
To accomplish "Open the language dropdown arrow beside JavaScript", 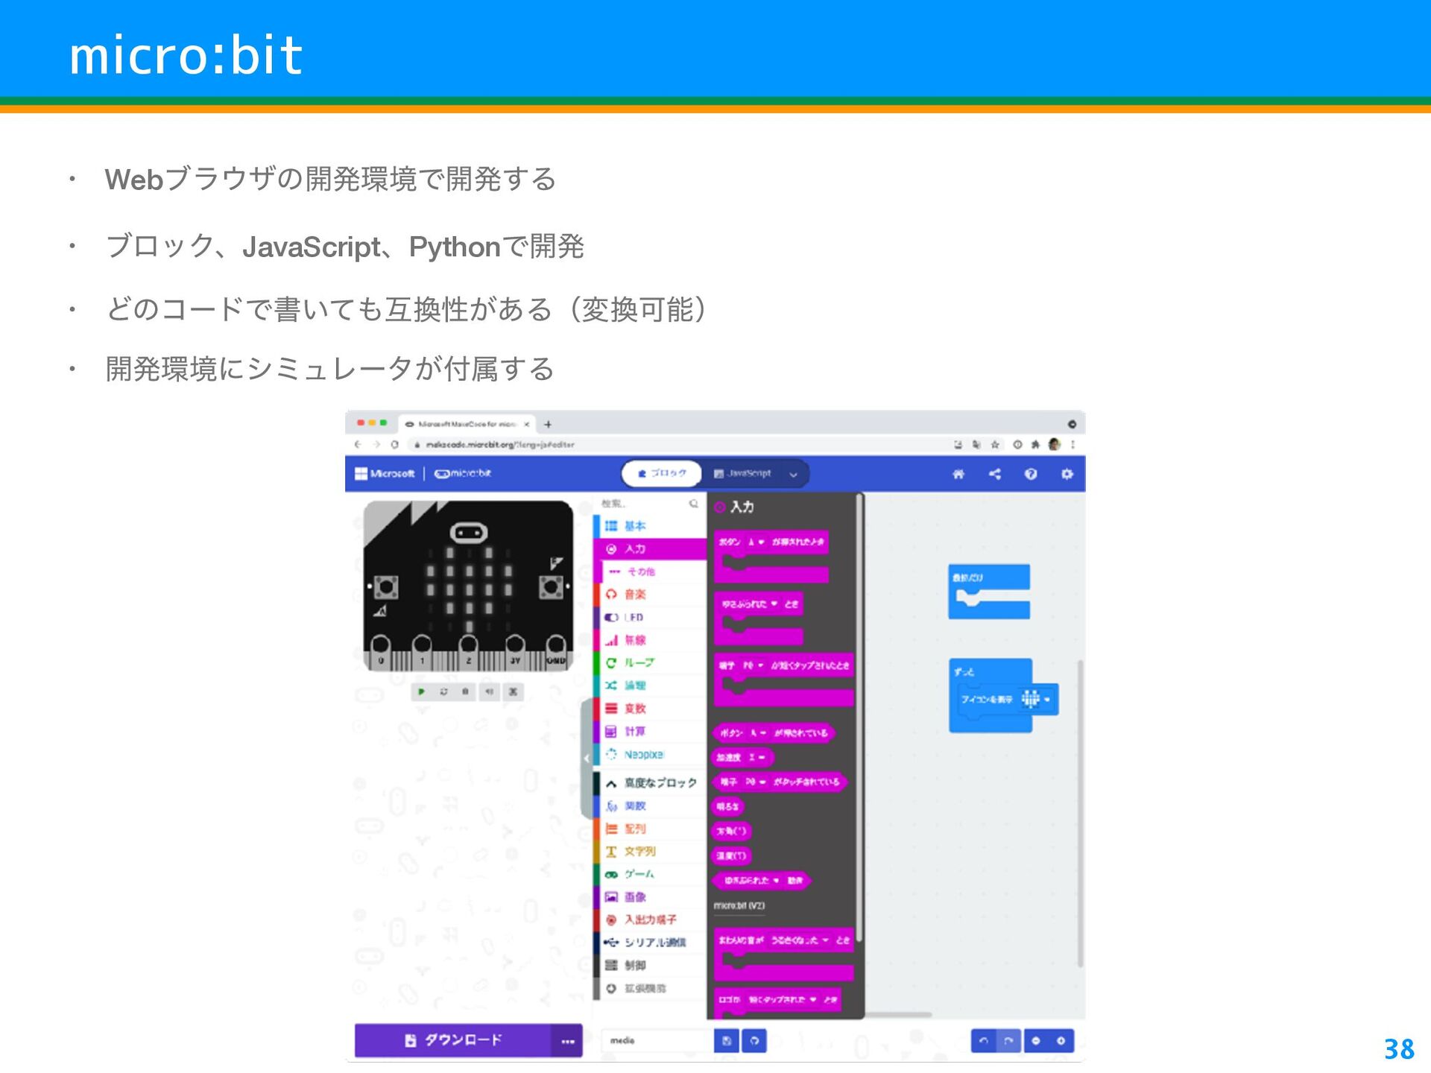I will pyautogui.click(x=794, y=474).
